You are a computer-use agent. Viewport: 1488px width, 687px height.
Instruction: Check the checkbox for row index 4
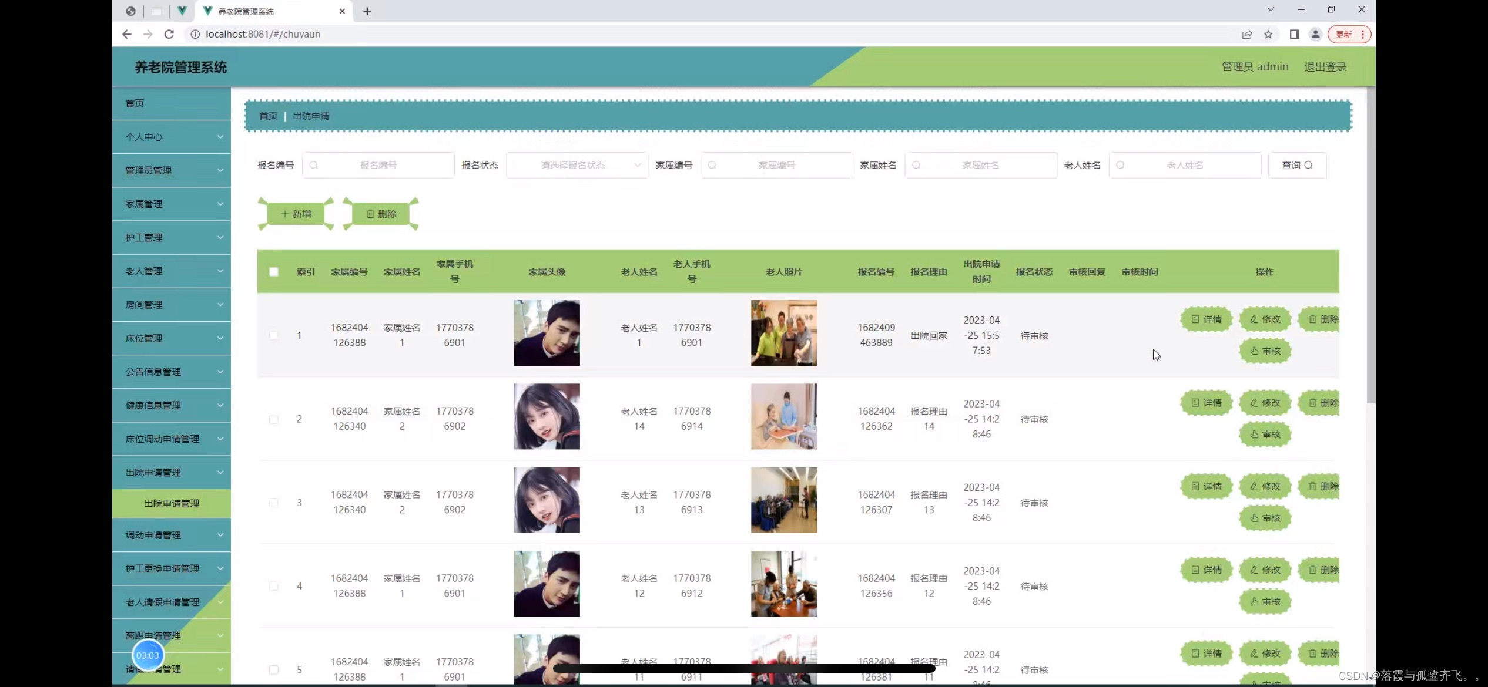pyautogui.click(x=274, y=586)
